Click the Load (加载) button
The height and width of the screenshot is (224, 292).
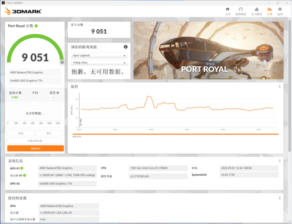click(x=20, y=133)
